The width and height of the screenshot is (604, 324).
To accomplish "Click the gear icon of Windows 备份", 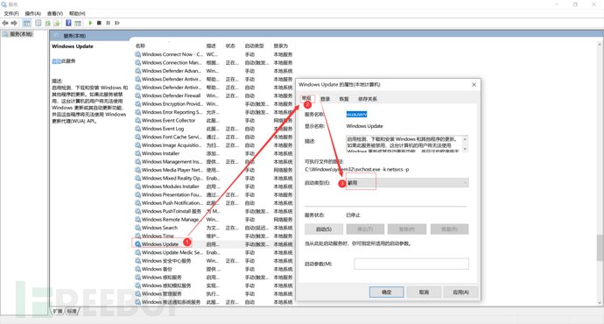I will coord(137,269).
